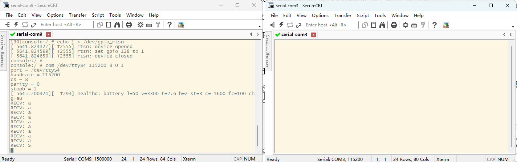Expand toolbar overflow arrow in serial-com9 window

click(x=260, y=26)
